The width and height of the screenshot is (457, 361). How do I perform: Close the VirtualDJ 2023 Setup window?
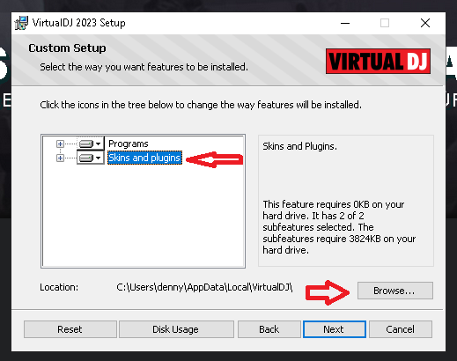coord(425,23)
